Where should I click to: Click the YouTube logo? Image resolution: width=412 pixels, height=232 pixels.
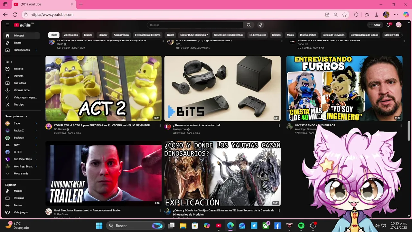click(23, 25)
